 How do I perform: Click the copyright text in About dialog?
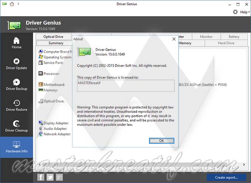[x=122, y=65]
